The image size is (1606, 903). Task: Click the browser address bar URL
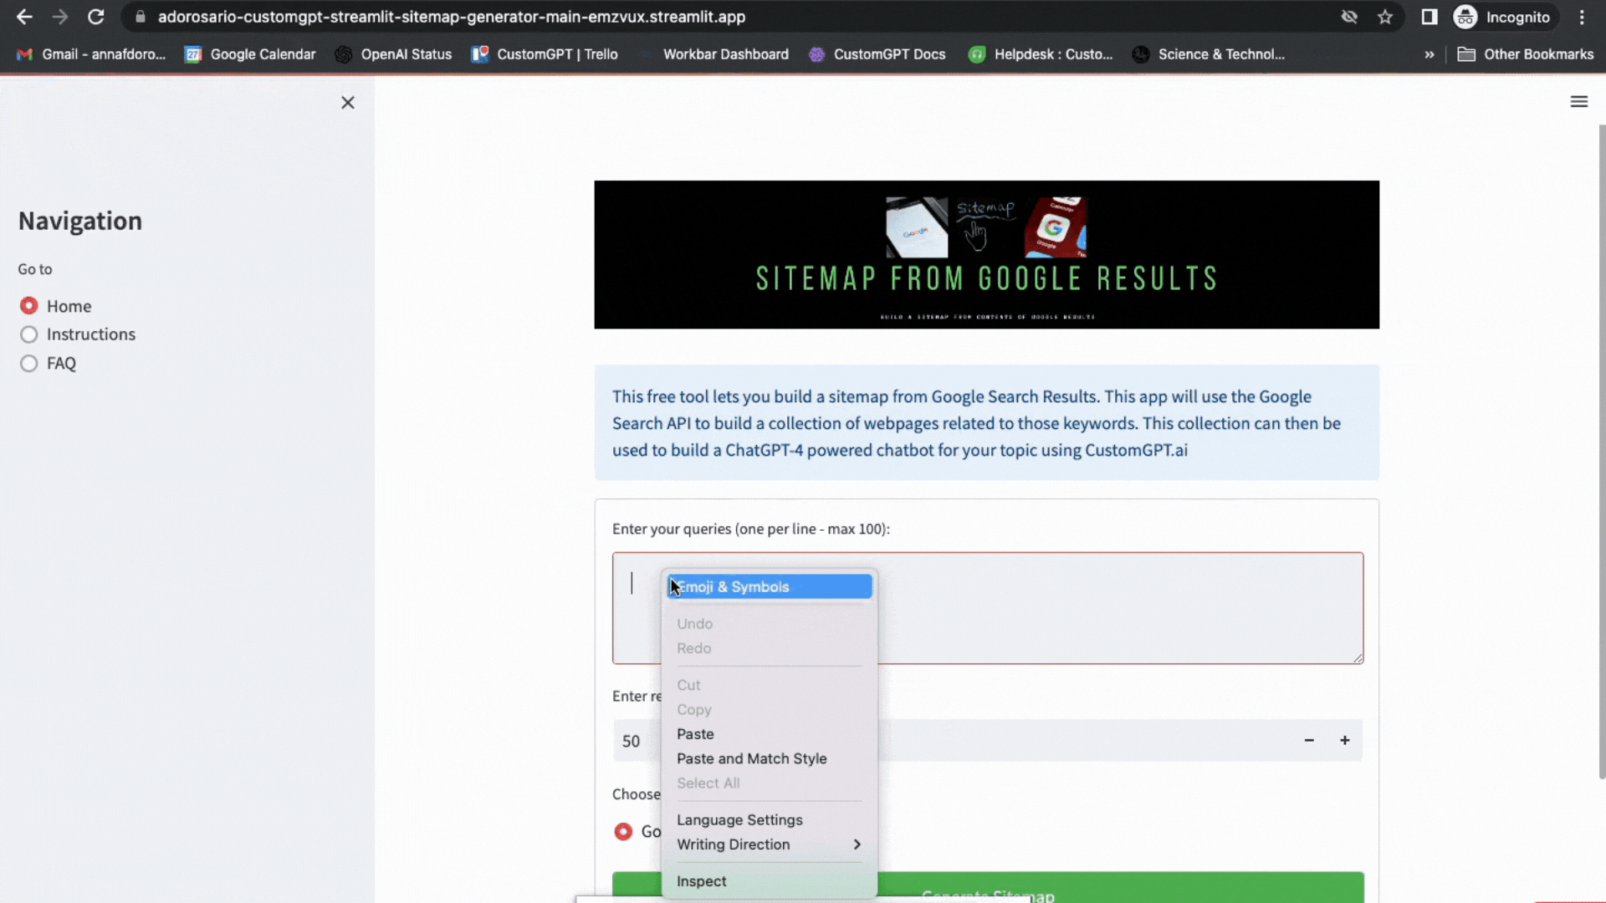(452, 17)
